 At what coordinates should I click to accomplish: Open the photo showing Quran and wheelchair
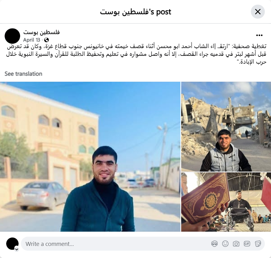pyautogui.click(x=226, y=202)
